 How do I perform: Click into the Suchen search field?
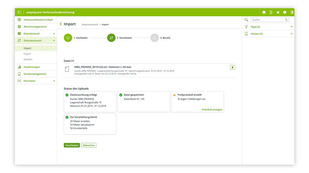[x=268, y=20]
